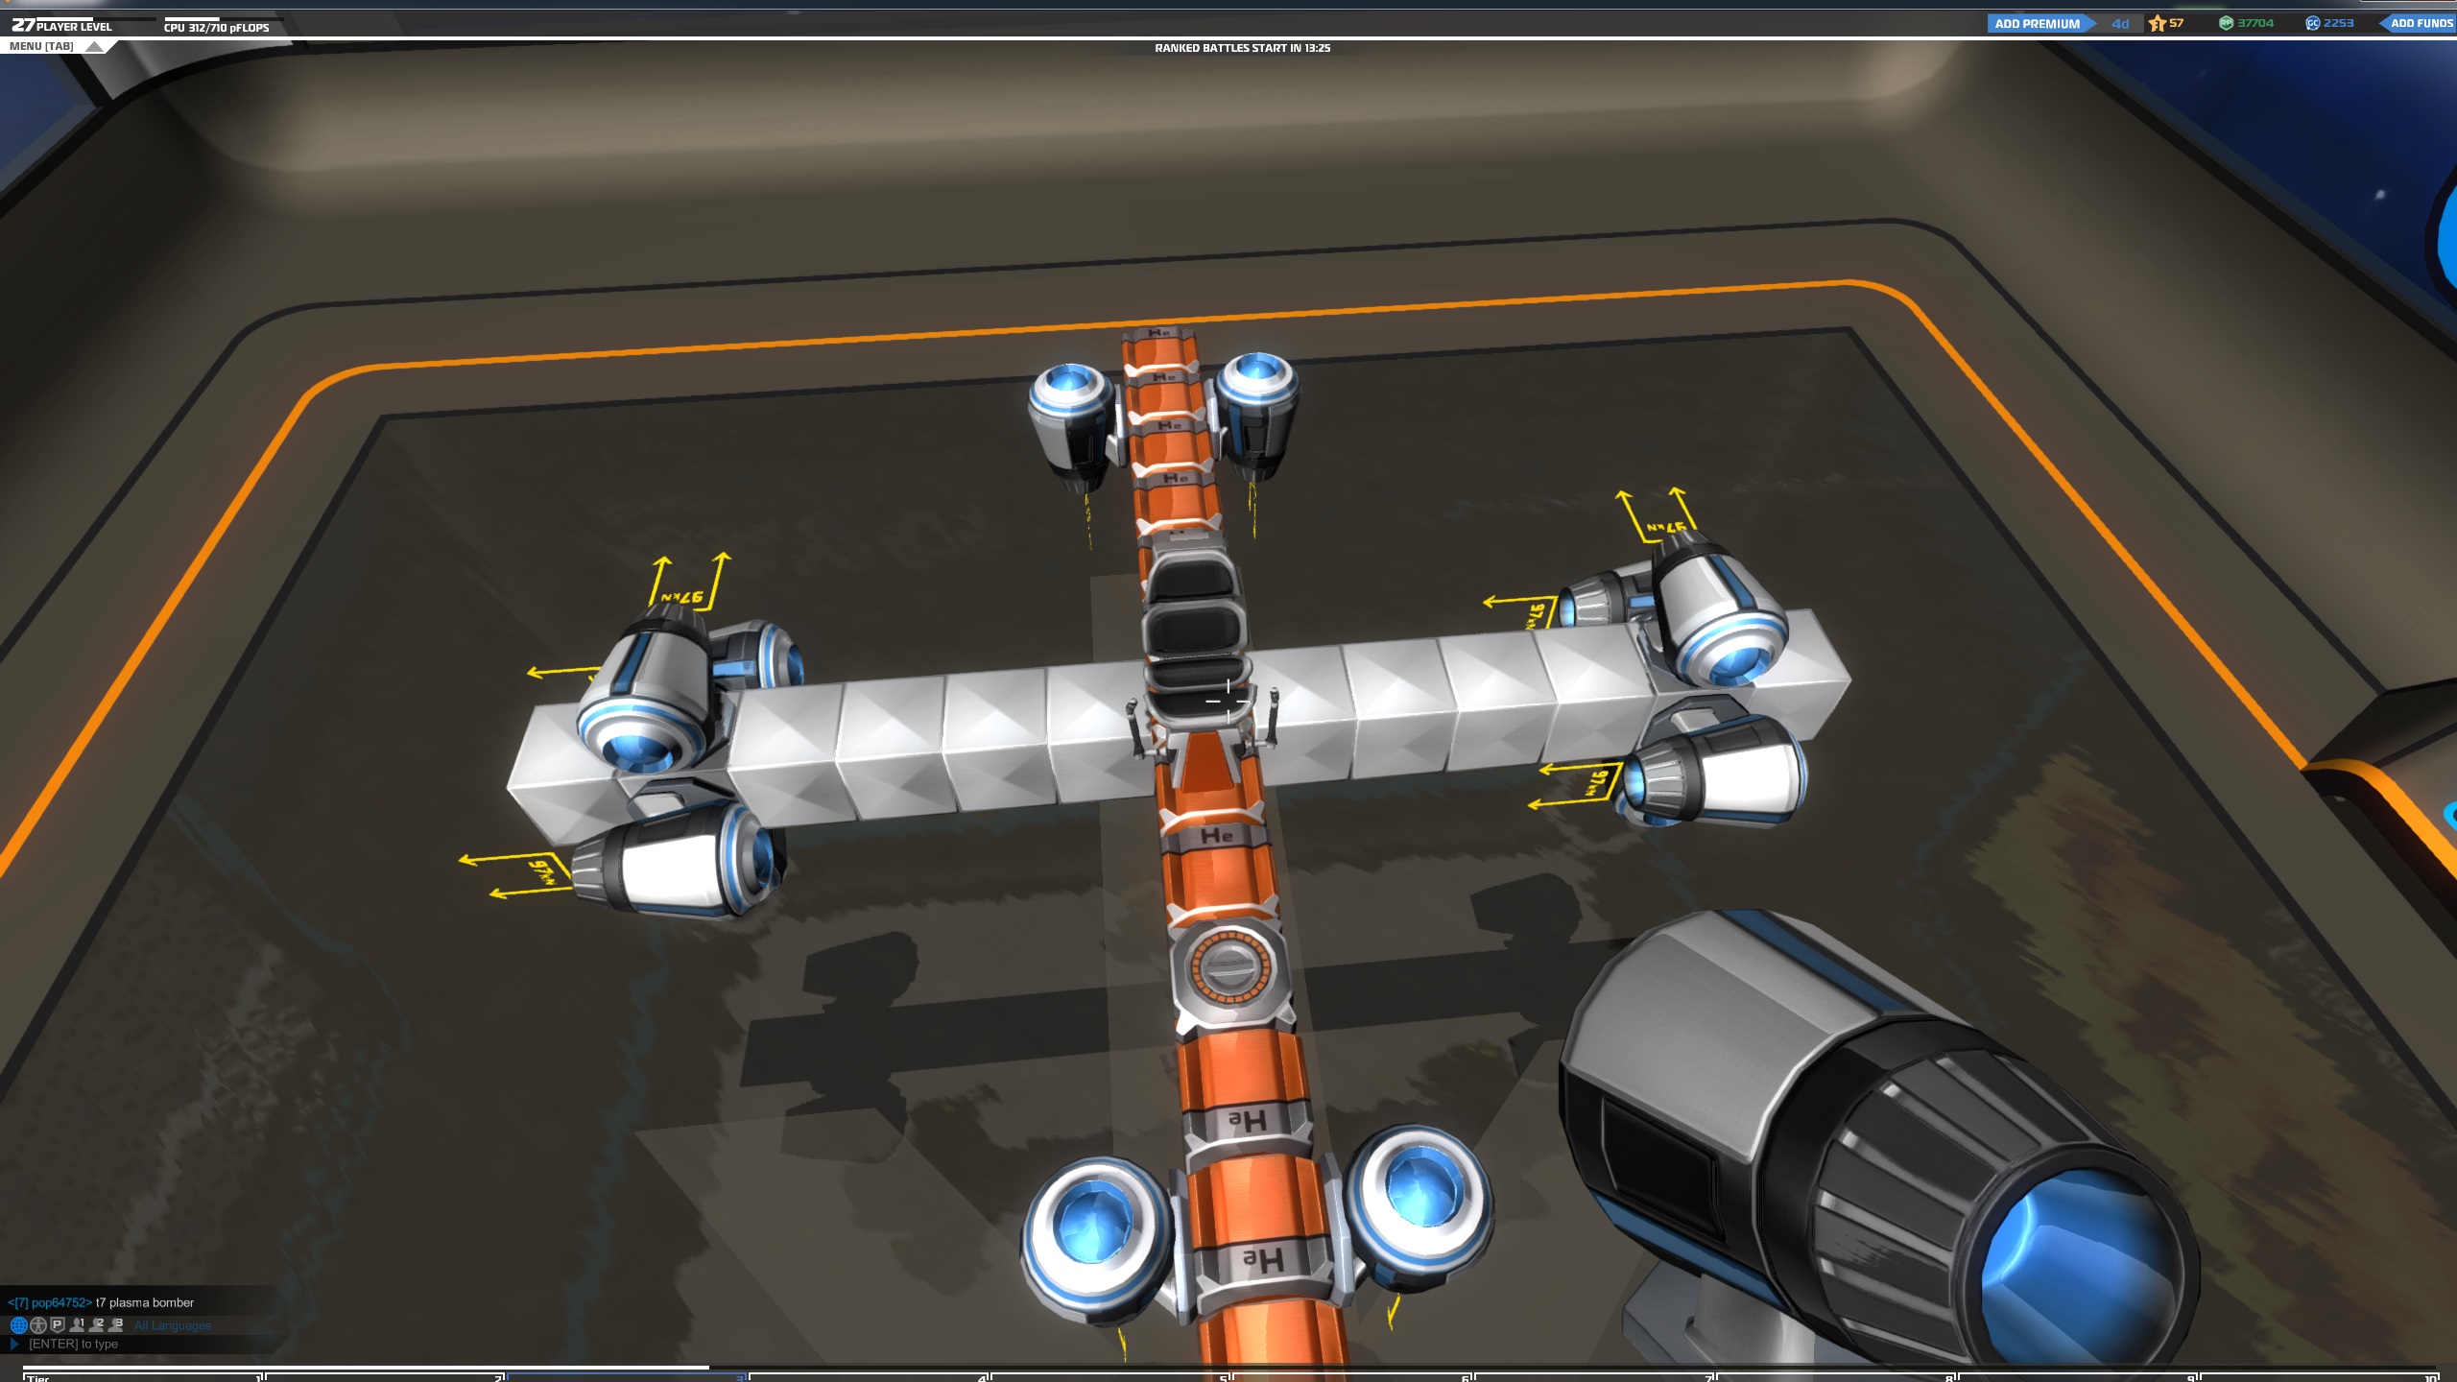Viewport: 2457px width, 1382px height.
Task: Open the MENU [TAB] panel
Action: click(x=41, y=46)
